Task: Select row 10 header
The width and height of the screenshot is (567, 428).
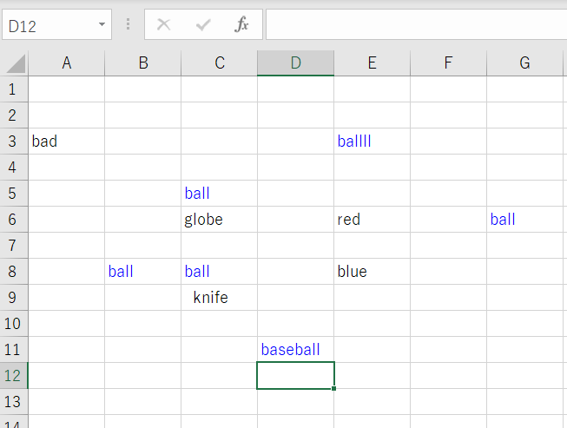Action: pos(14,324)
